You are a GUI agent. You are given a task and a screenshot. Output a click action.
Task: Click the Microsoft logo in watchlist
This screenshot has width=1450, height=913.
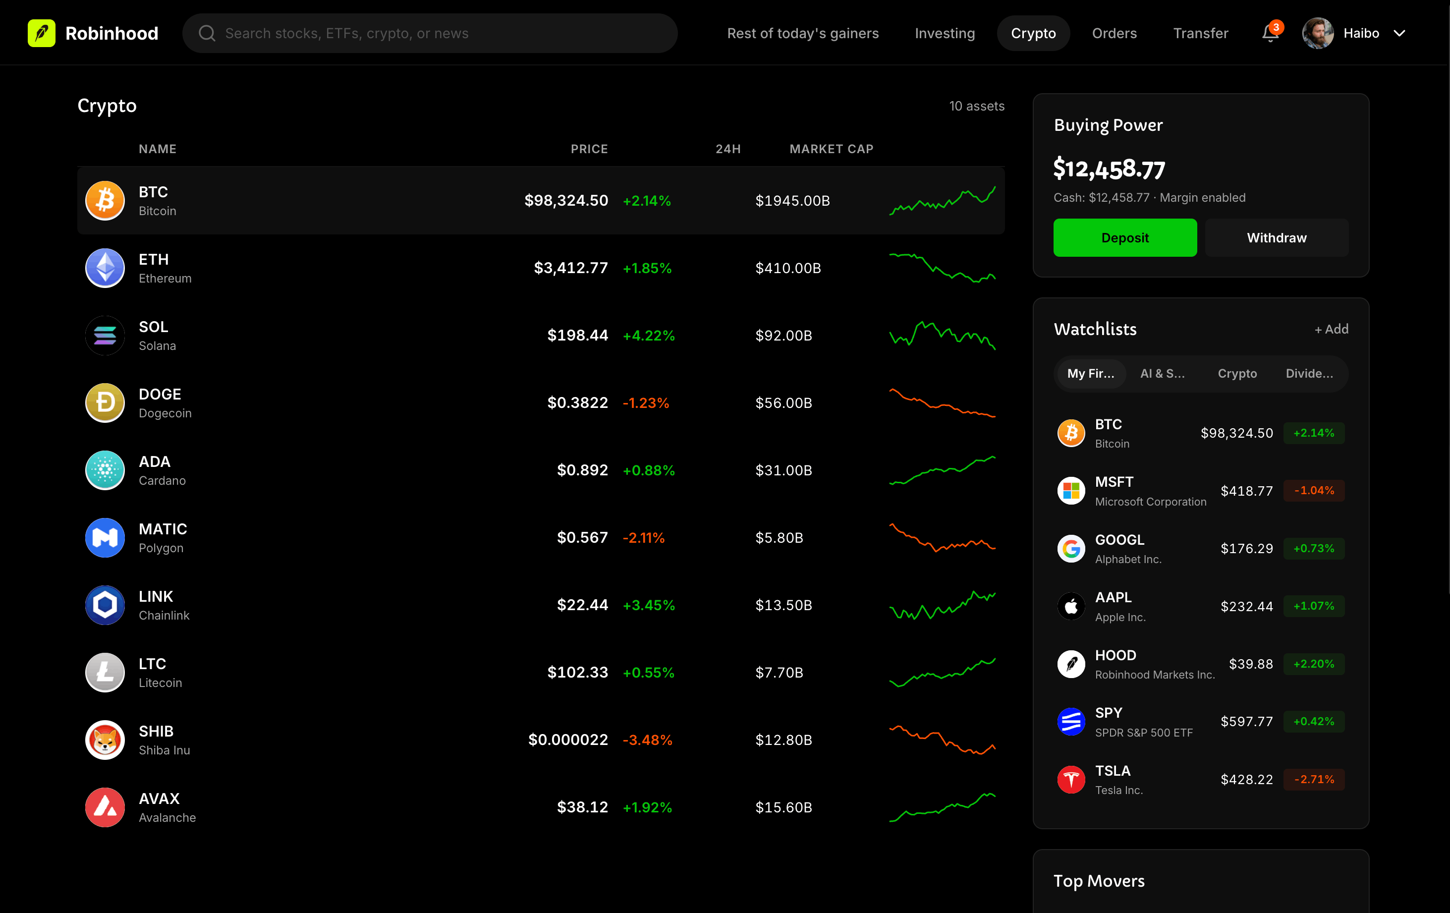pos(1071,491)
